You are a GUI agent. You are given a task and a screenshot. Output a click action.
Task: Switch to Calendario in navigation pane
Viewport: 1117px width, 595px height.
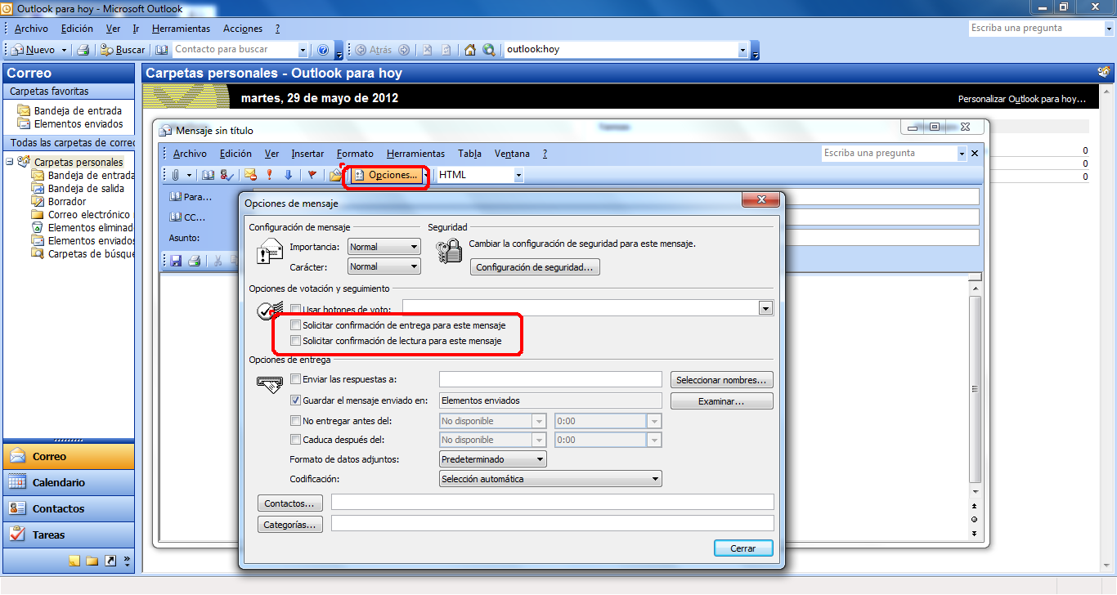[68, 482]
